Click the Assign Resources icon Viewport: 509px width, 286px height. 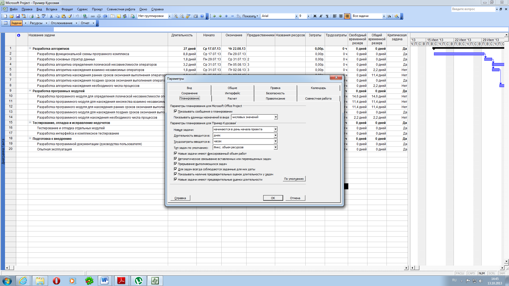[x=125, y=16]
